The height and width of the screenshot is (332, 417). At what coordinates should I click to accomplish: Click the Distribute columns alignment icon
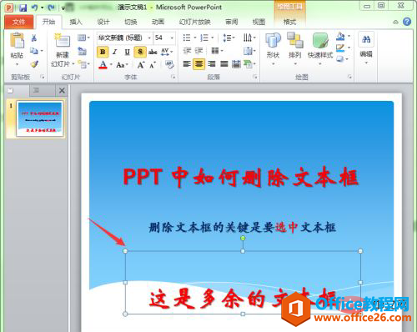click(x=236, y=64)
